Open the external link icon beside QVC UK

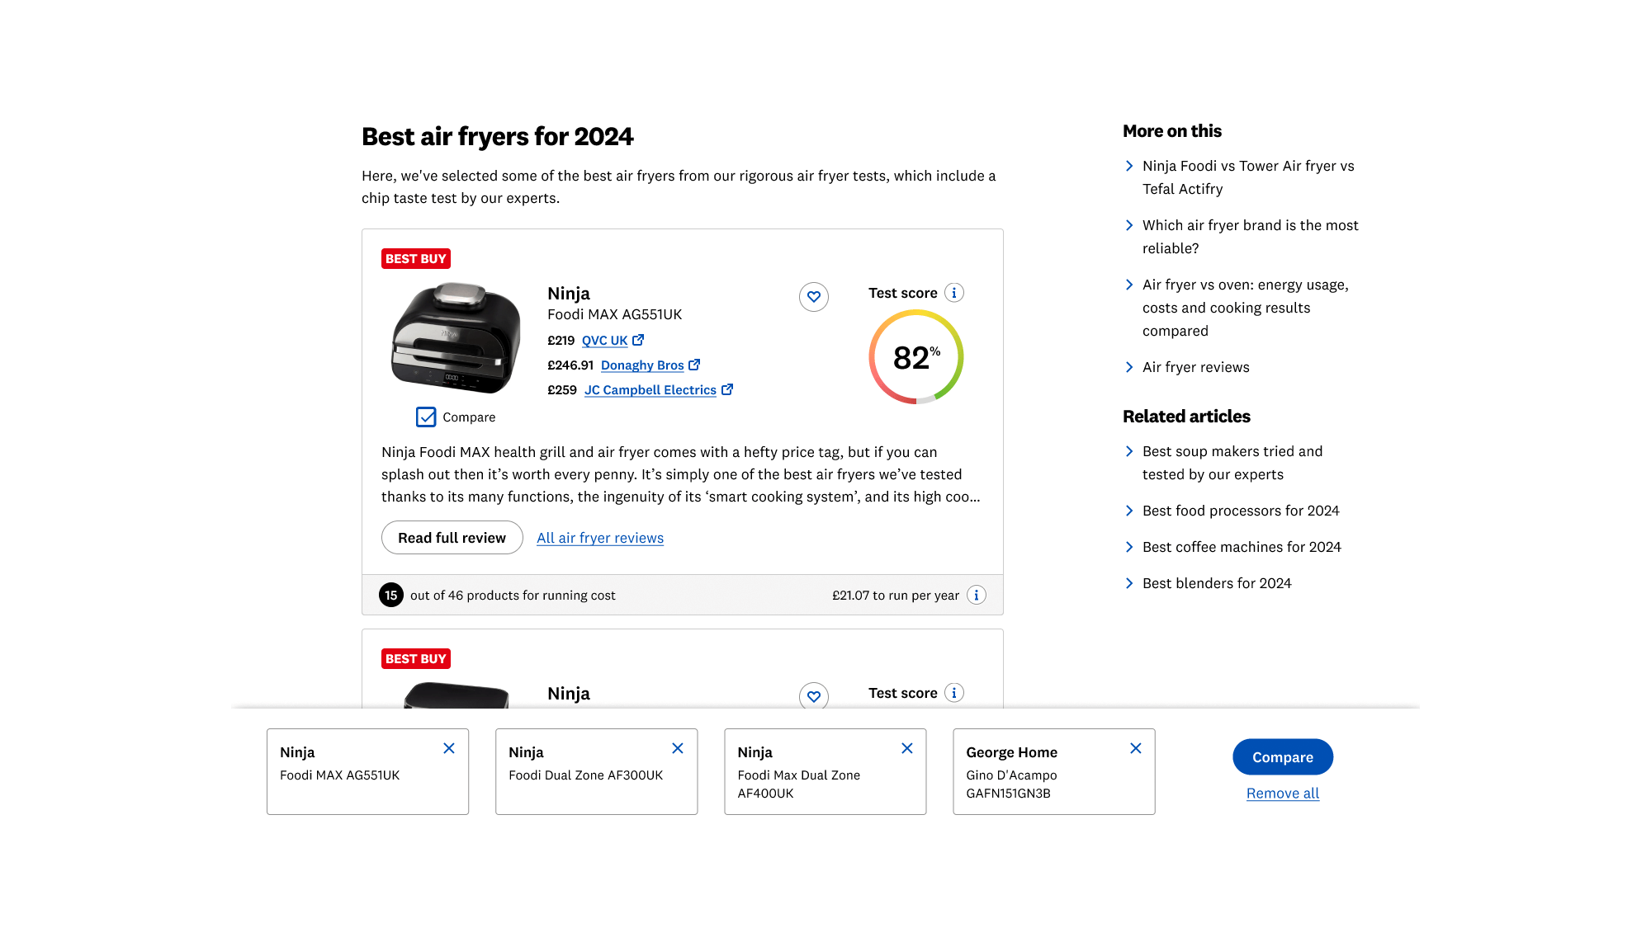point(638,340)
